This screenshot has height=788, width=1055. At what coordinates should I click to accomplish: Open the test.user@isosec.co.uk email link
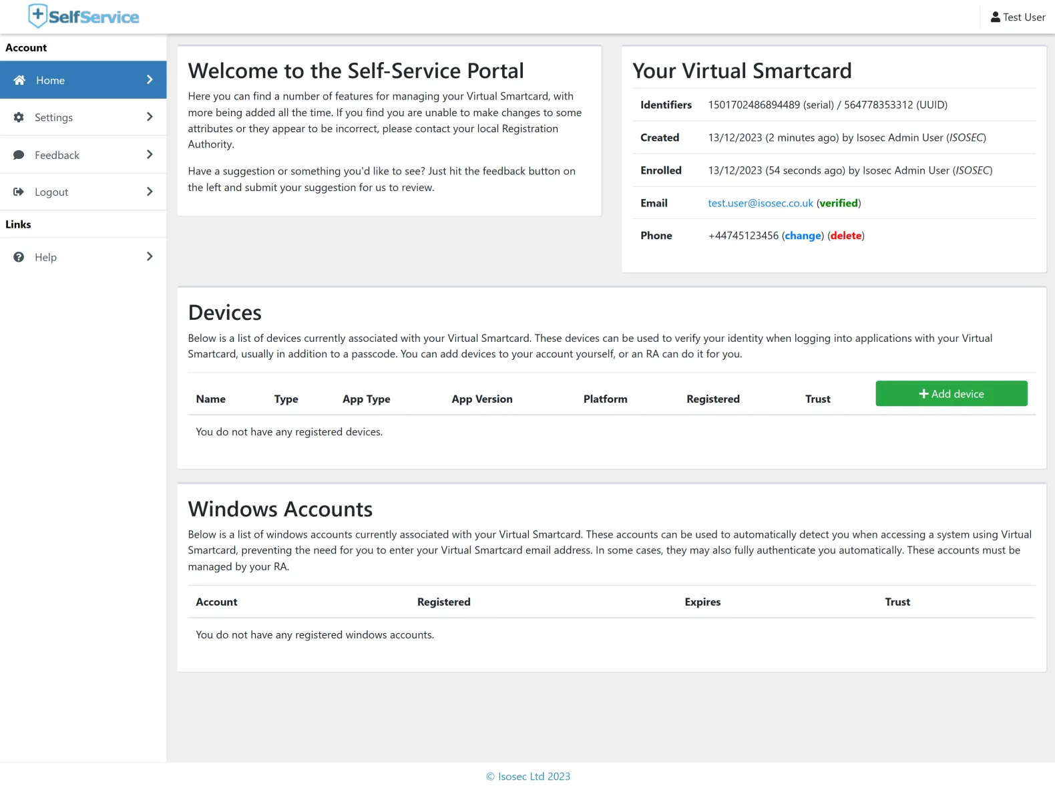click(x=761, y=203)
